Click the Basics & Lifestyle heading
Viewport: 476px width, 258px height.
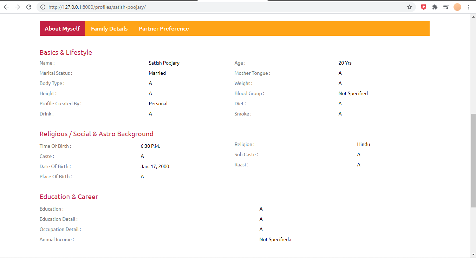click(x=66, y=52)
